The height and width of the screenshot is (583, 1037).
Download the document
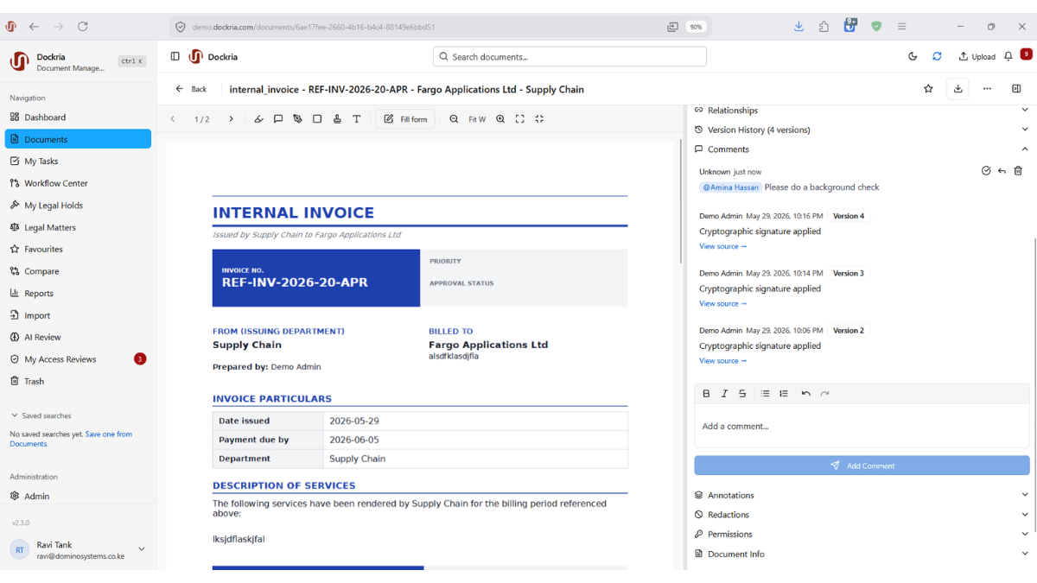click(957, 89)
